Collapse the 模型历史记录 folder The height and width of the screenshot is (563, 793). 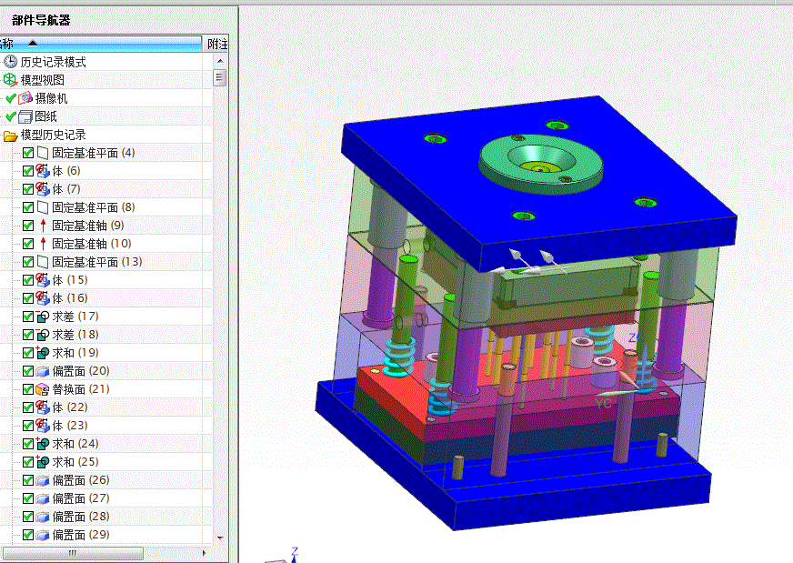click(10, 136)
